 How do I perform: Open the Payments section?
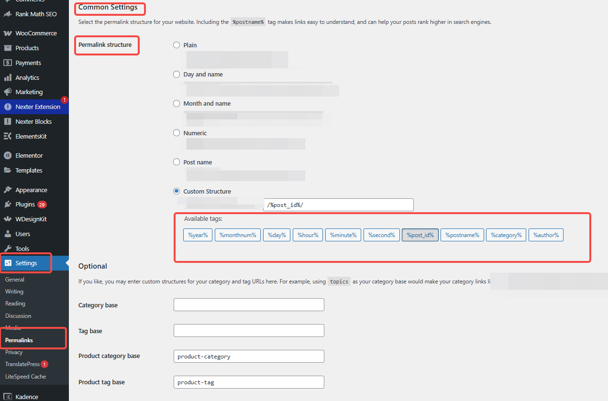pos(28,62)
